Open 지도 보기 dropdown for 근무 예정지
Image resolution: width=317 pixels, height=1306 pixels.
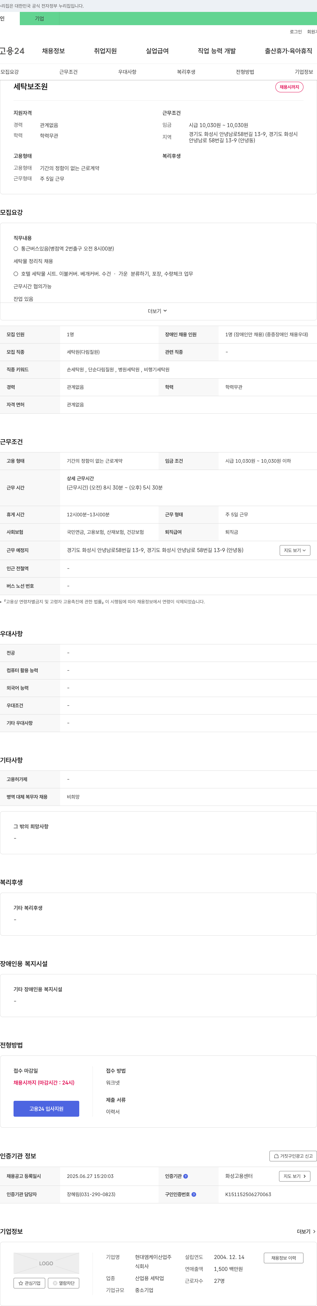(295, 550)
